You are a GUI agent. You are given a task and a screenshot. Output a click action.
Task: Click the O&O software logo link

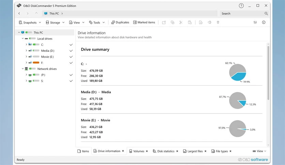253,160
